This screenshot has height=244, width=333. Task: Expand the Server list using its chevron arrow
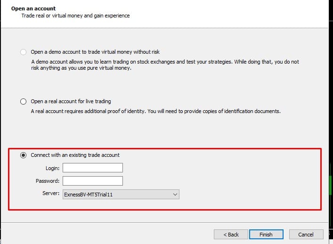coord(175,194)
